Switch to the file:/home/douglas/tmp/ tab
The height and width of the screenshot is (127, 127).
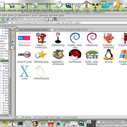tap(33, 30)
